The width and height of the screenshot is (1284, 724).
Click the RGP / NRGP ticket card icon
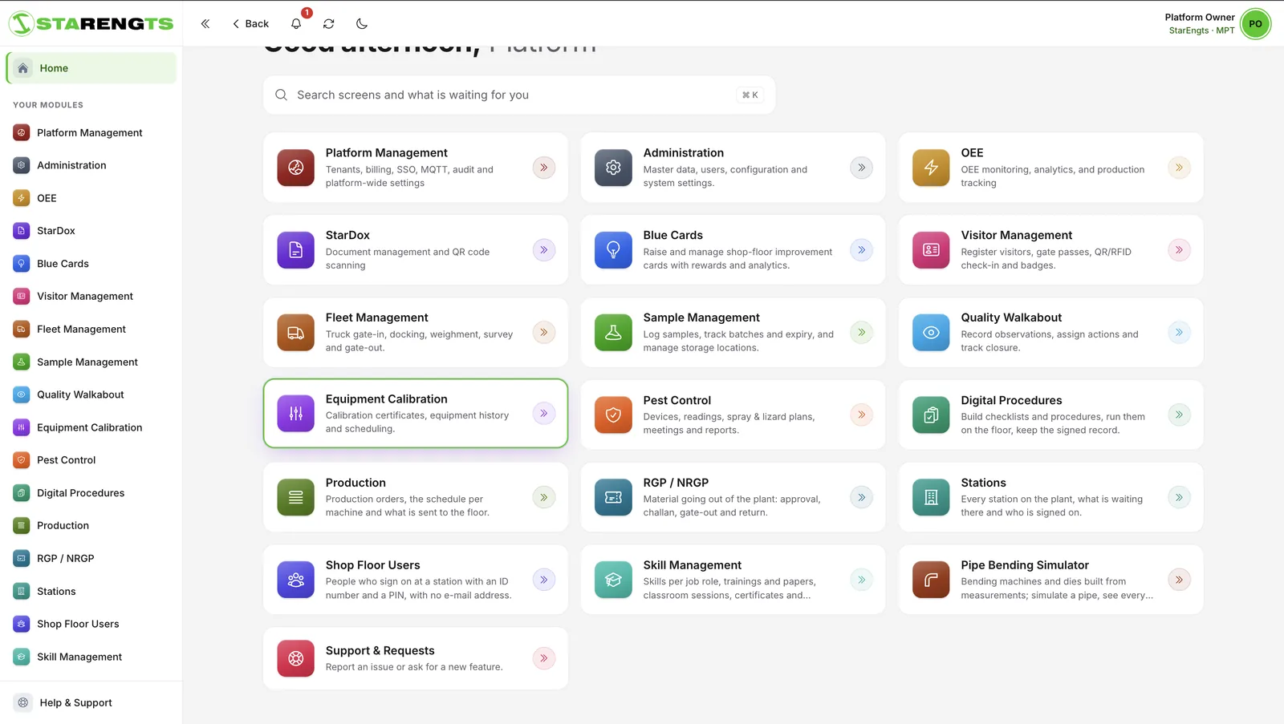tap(613, 498)
